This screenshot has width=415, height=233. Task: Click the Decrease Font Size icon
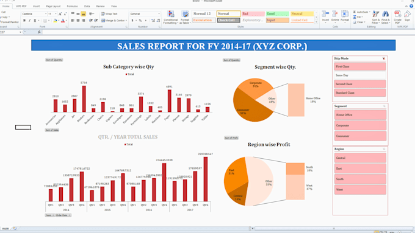65,14
